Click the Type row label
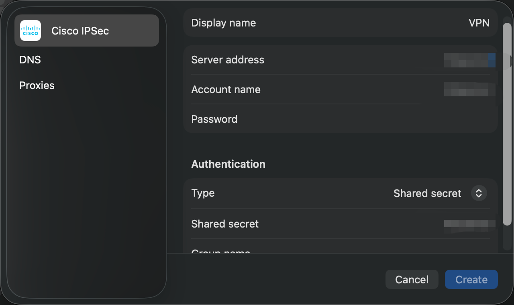This screenshot has height=305, width=514. (x=203, y=193)
